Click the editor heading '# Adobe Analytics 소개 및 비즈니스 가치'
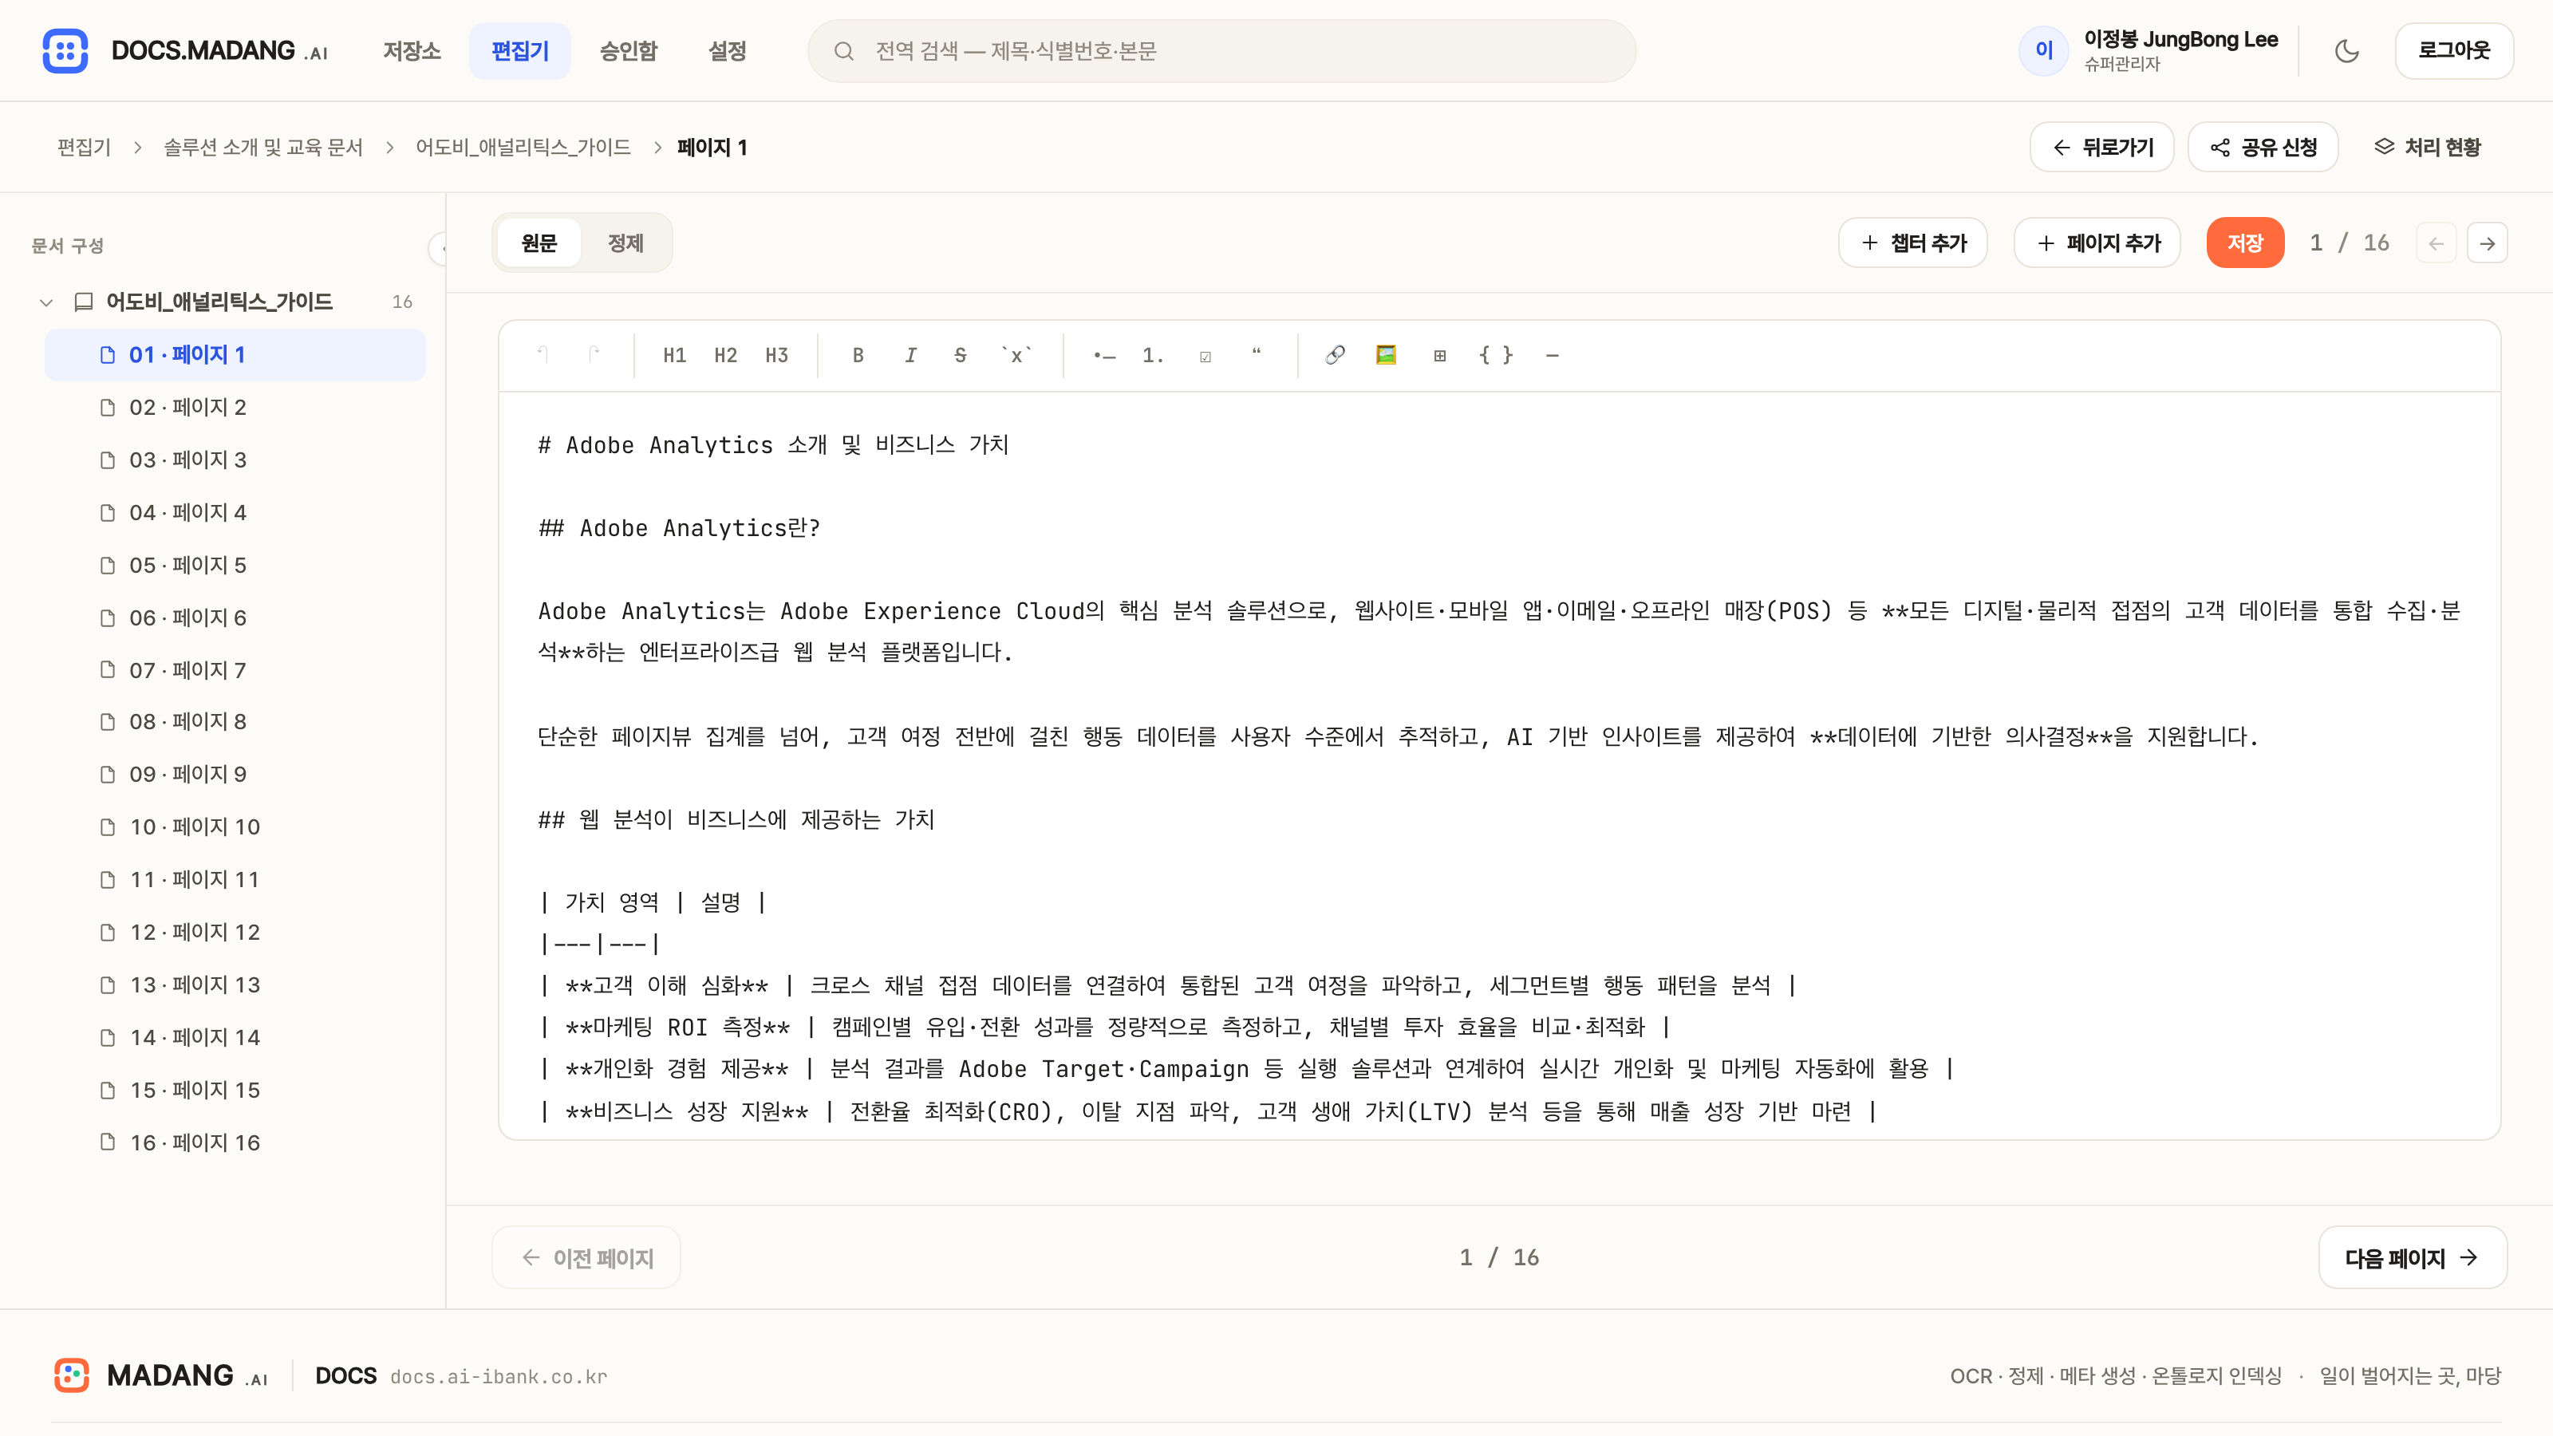This screenshot has width=2553, height=1436. click(773, 445)
